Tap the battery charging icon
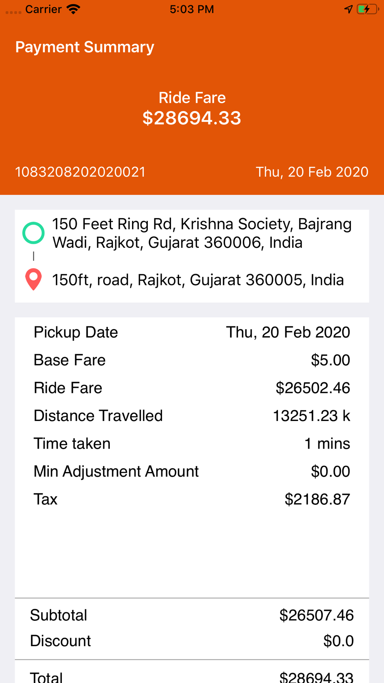Image resolution: width=384 pixels, height=683 pixels. click(367, 9)
